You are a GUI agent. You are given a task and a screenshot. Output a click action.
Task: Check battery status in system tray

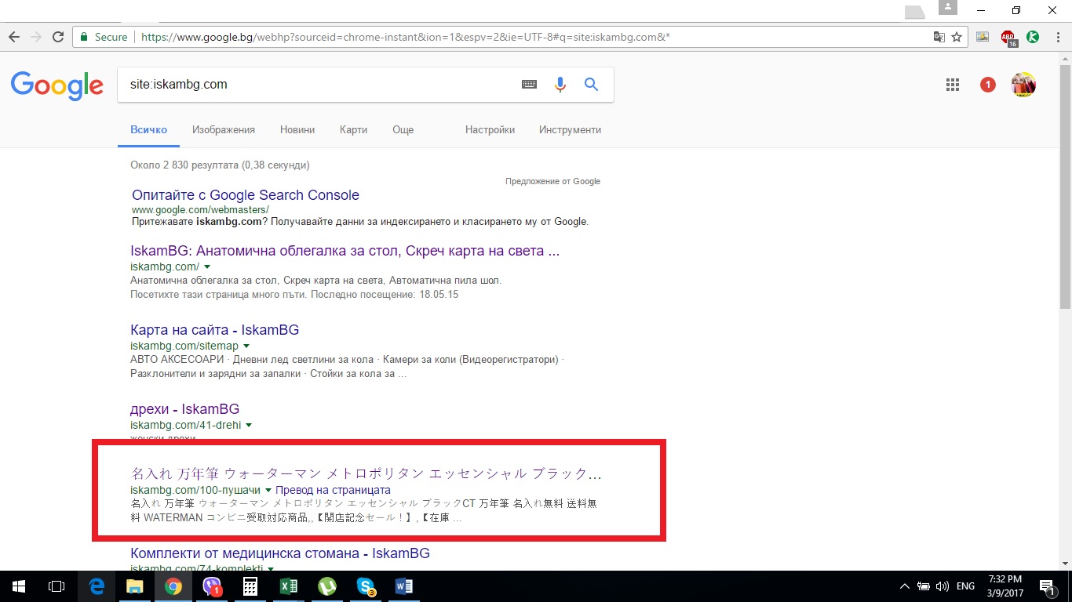click(924, 586)
